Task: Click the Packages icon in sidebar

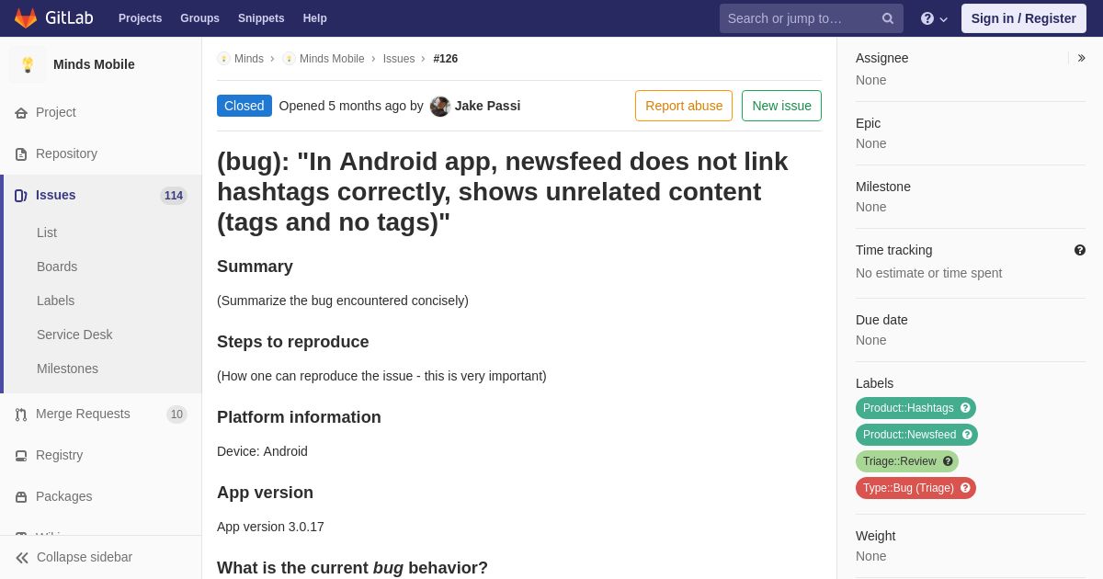Action: [x=21, y=497]
